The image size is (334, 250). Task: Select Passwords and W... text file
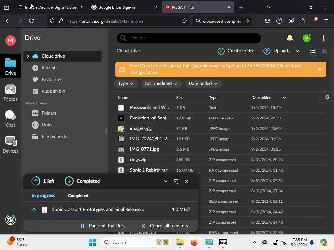click(217, 107)
